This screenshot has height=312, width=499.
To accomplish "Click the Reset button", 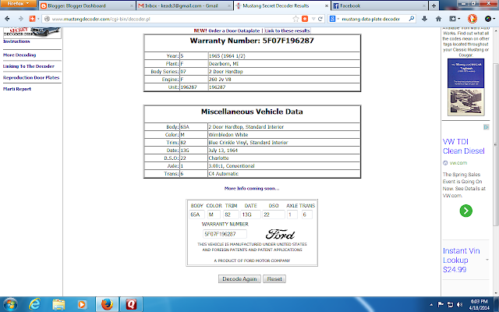I will click(x=274, y=279).
